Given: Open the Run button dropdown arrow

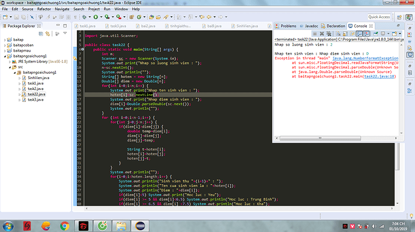Looking at the screenshot, I should pos(101,17).
